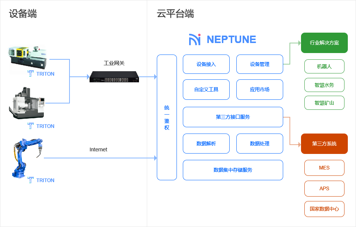Click the green 行业解决方案 button
Image resolution: width=356 pixels, height=227 pixels.
(x=324, y=43)
